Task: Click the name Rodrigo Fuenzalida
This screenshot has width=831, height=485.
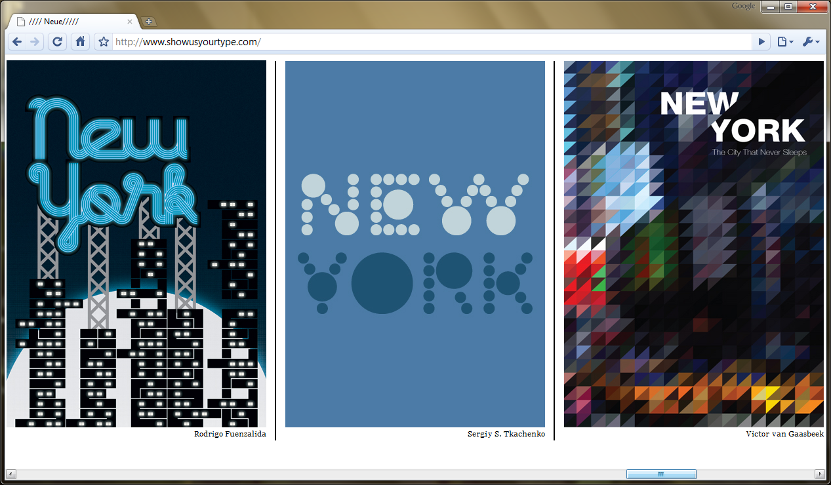Action: click(x=230, y=434)
